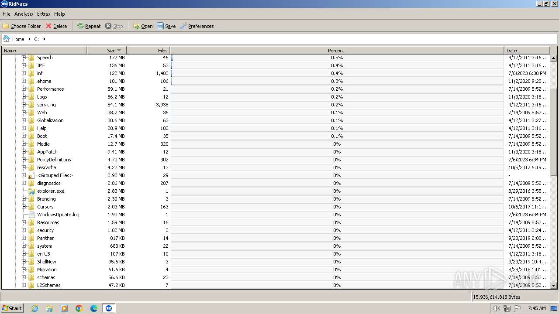Click the Repeat analysis button

click(89, 26)
